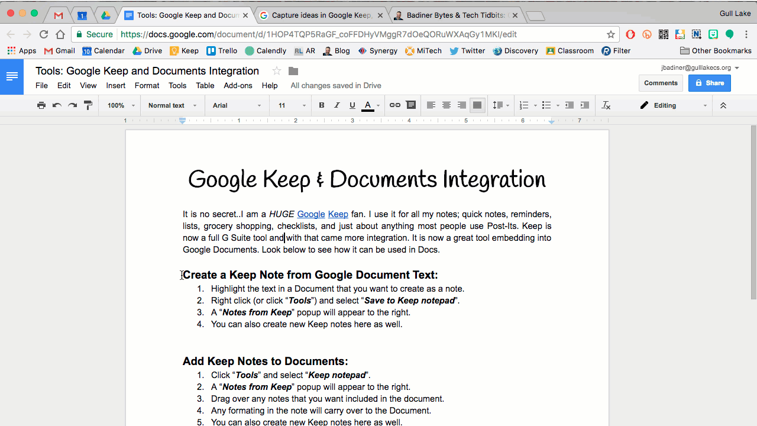Open the Line spacing dropdown

click(x=500, y=105)
